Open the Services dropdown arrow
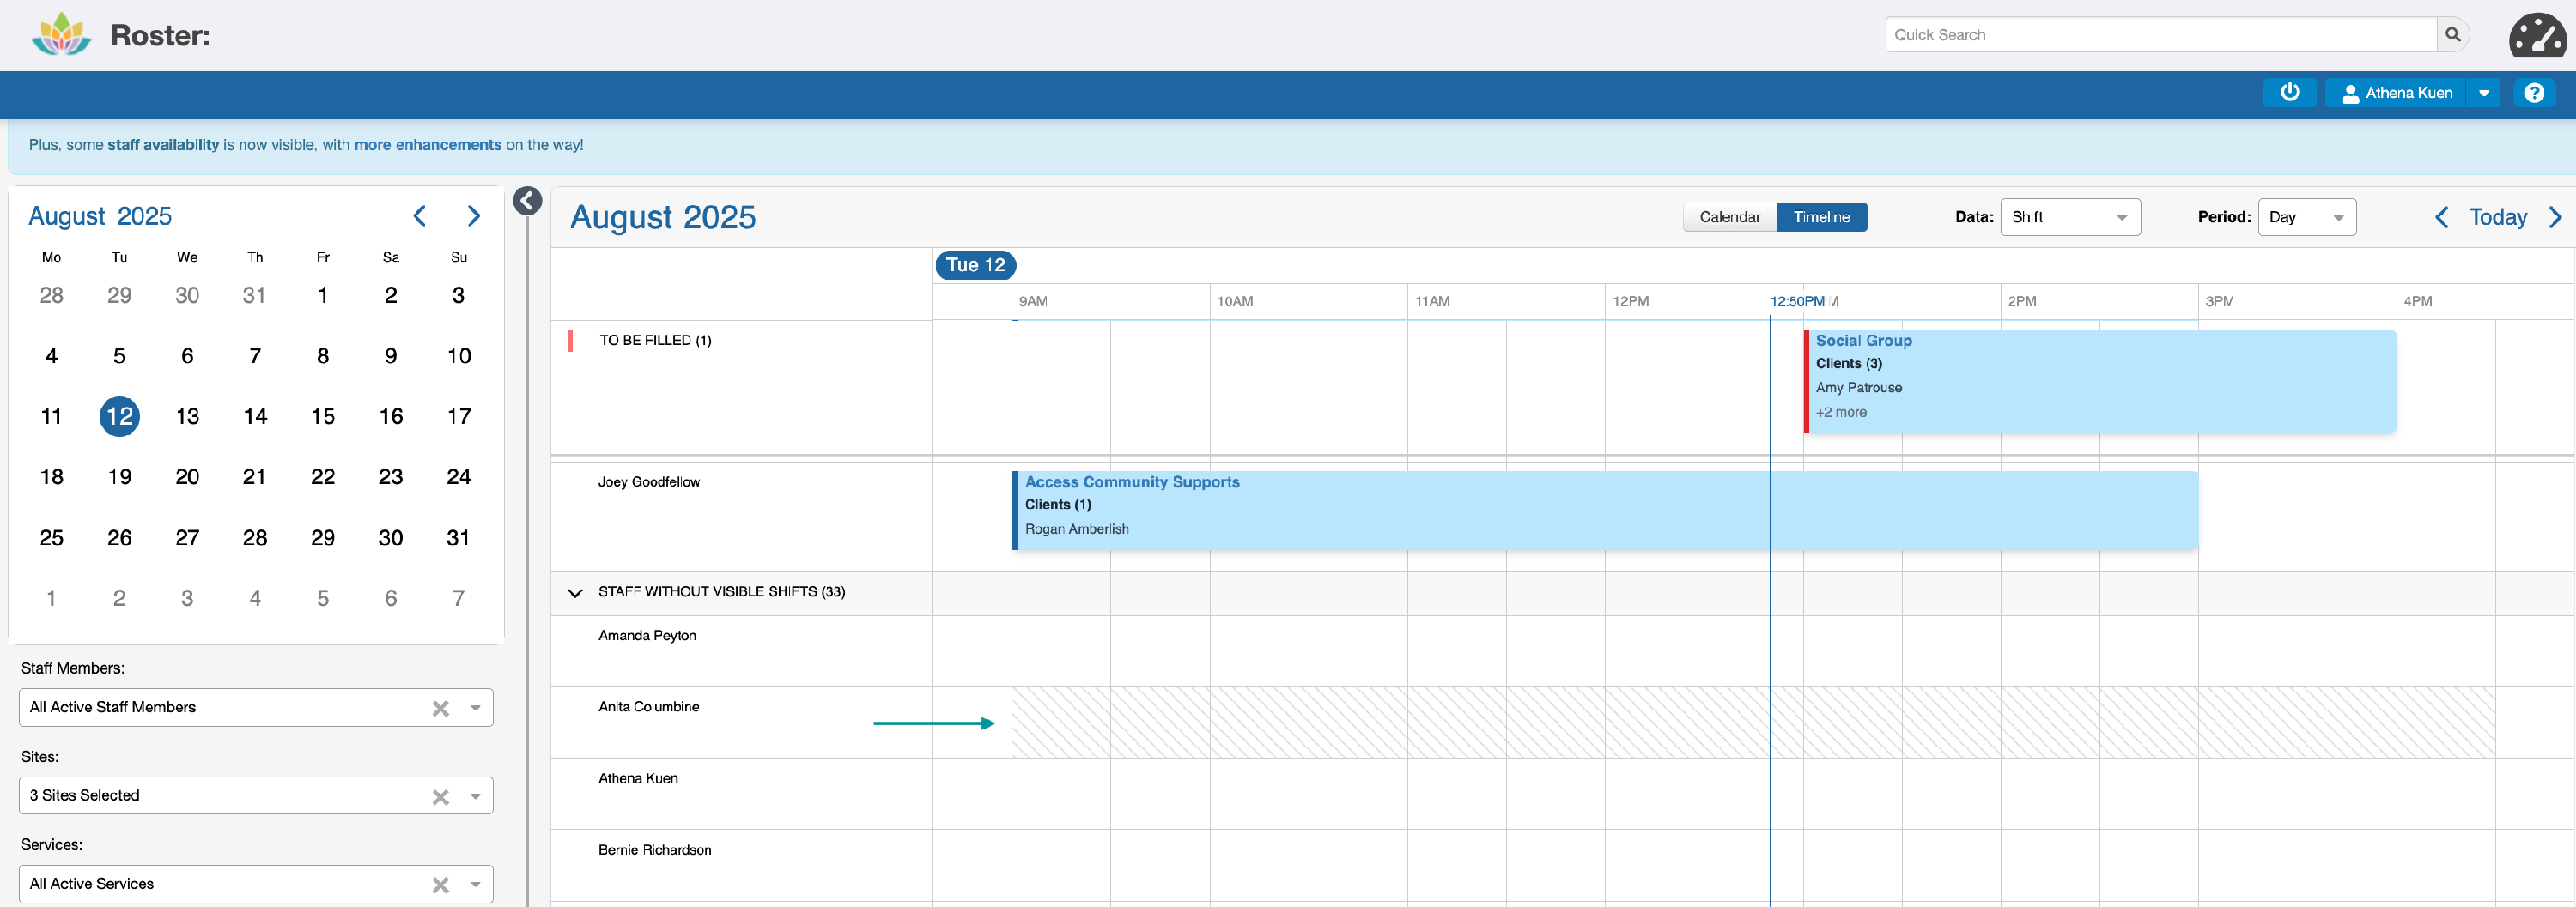The image size is (2576, 907). click(x=476, y=885)
